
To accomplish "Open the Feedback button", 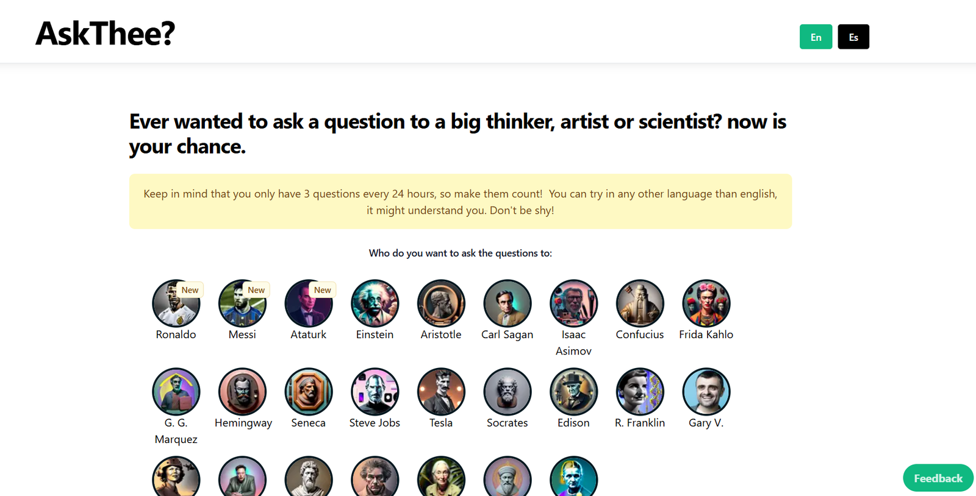I will [x=938, y=478].
